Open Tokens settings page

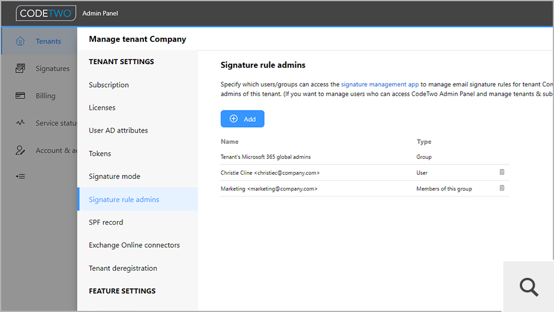(100, 154)
